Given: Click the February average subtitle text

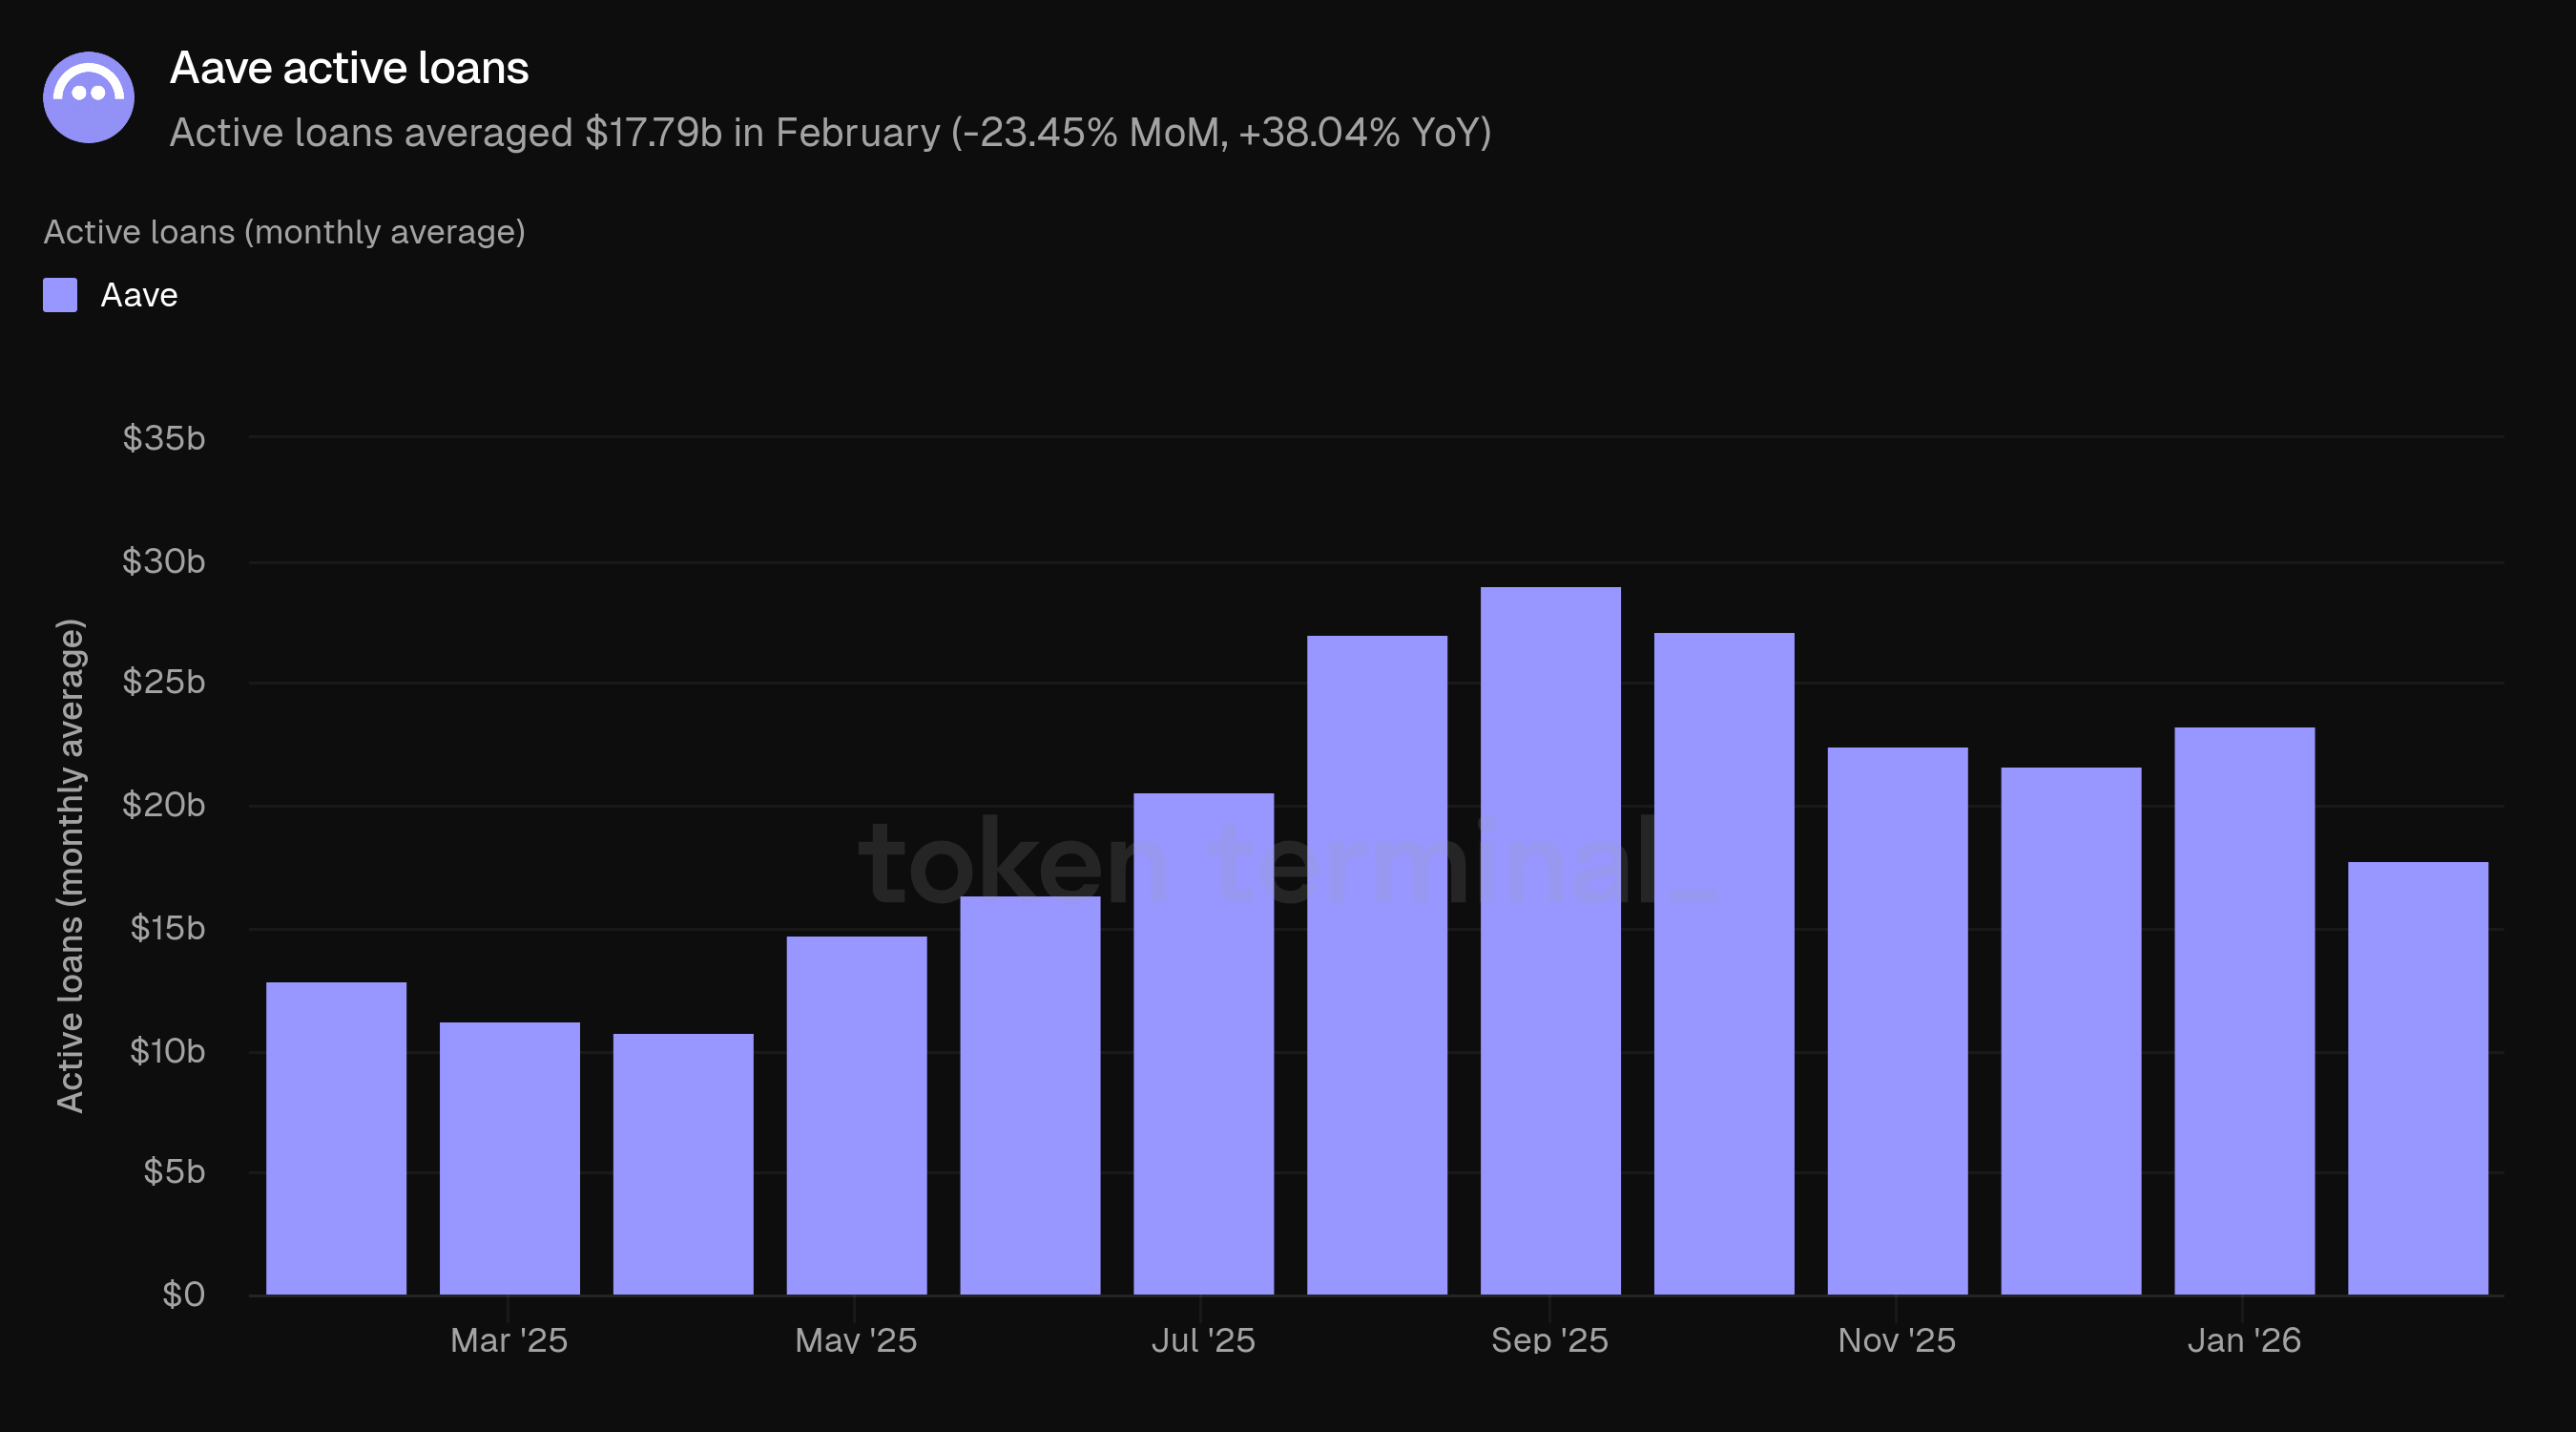Looking at the screenshot, I should pos(830,133).
